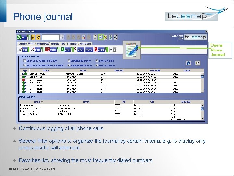
Task: Click the Jürgen contact button with red phone
Action: pyautogui.click(x=101, y=50)
